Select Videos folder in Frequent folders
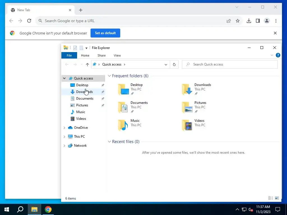 tap(194, 125)
